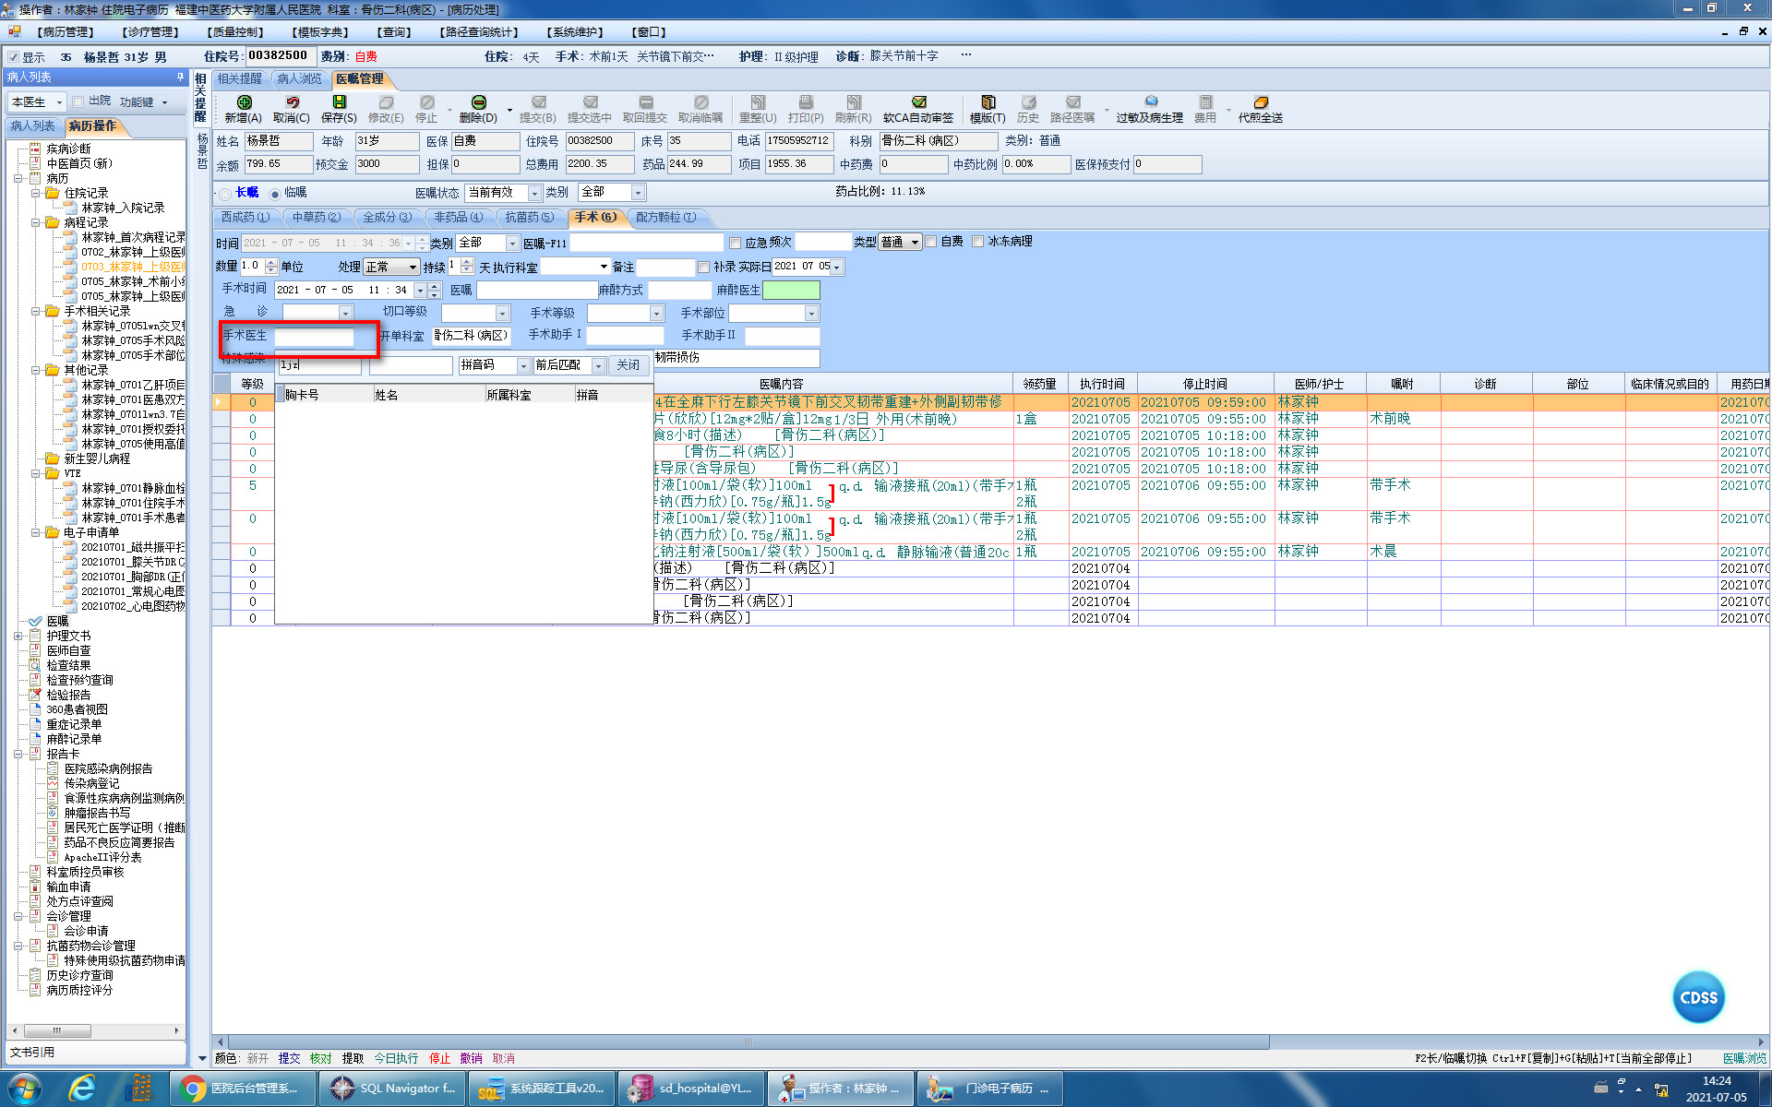Click the 取消(C) cancel icon
This screenshot has height=1107, width=1772.
click(292, 102)
